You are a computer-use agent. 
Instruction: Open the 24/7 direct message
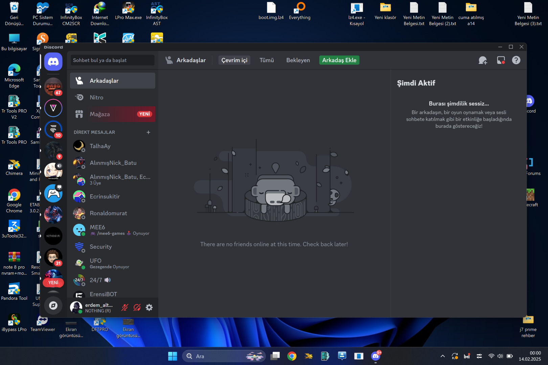(x=113, y=280)
